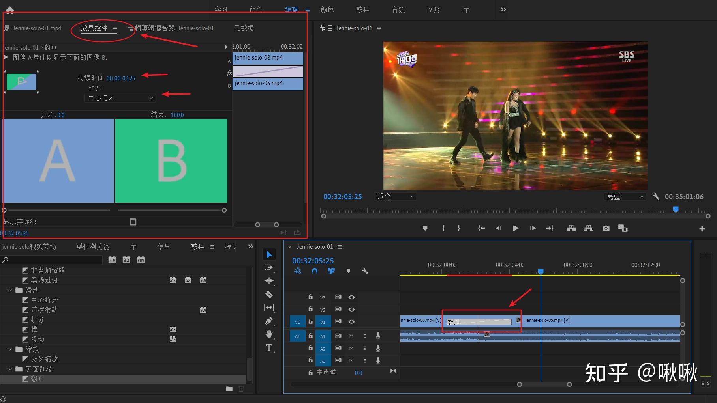Toggle linked selection in timeline
Viewport: 717px width, 403px height.
click(331, 271)
